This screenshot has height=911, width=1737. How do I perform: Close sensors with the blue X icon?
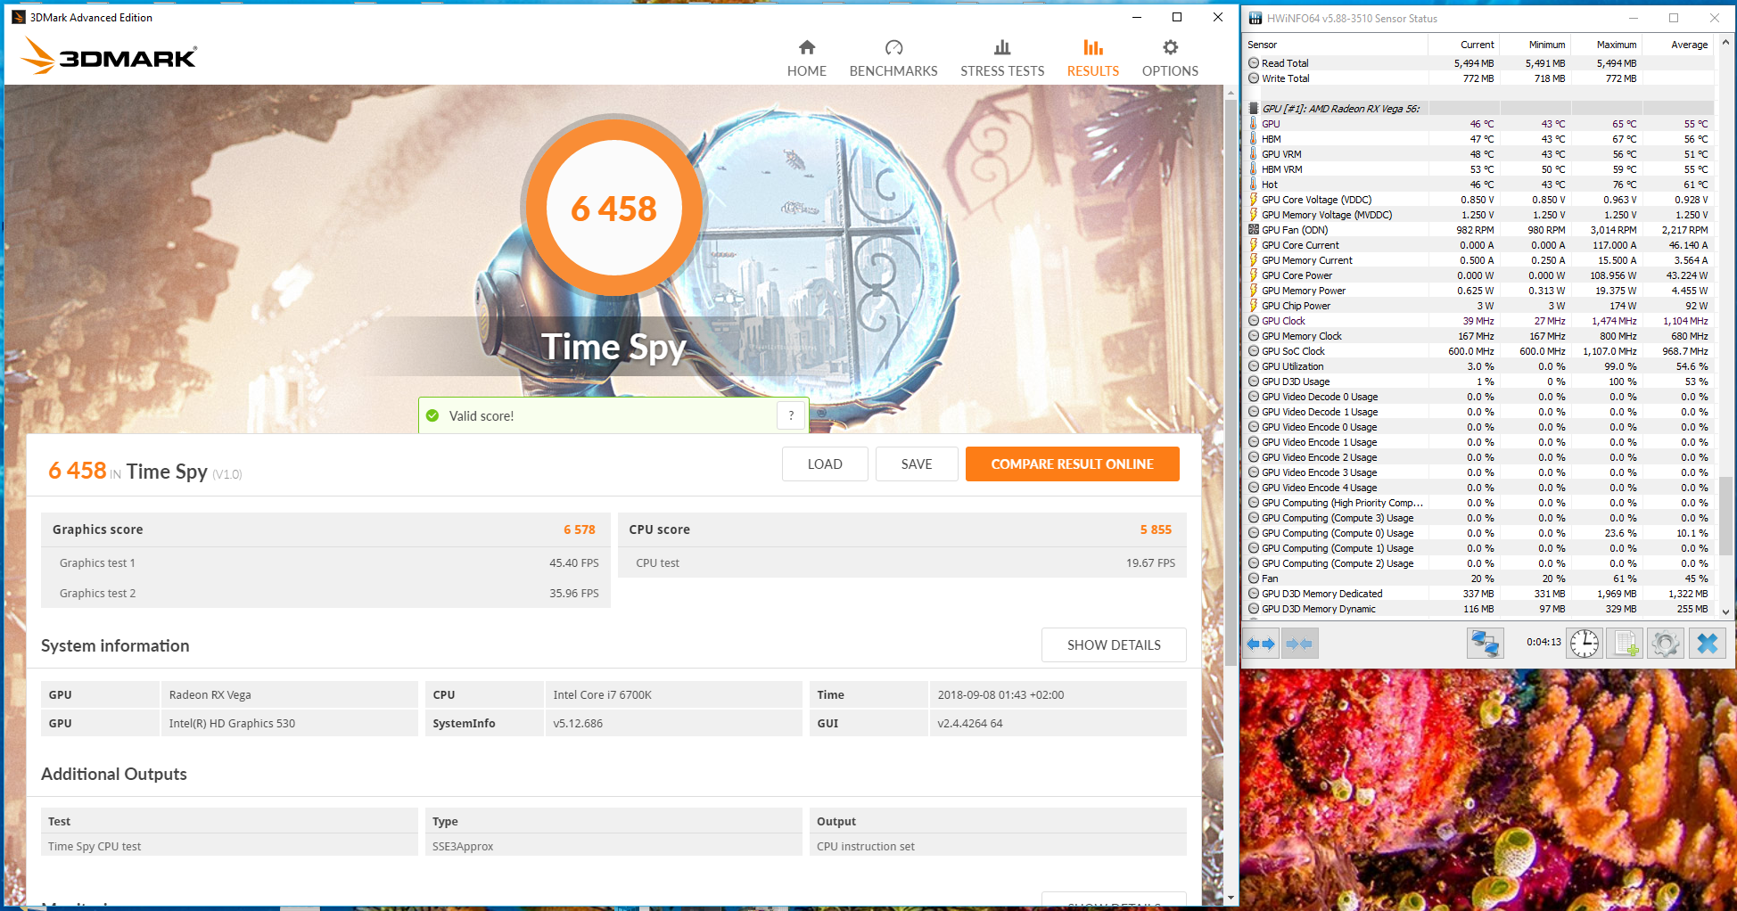(1708, 644)
